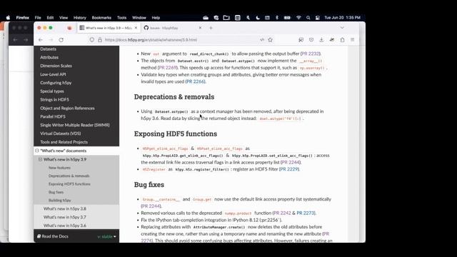457x257 pixels.
Task: Close the What's new in h5py 3.9 tab
Action: 136,28
